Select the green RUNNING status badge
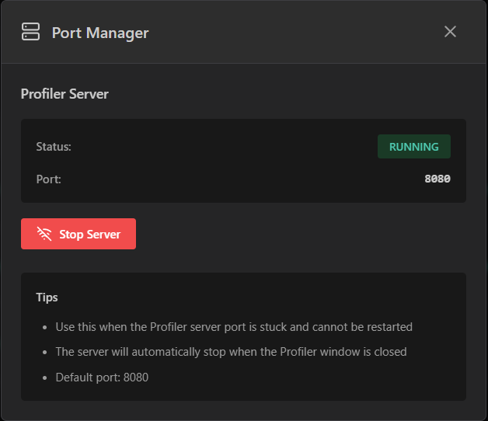Viewport: 488px width, 421px height. [413, 147]
